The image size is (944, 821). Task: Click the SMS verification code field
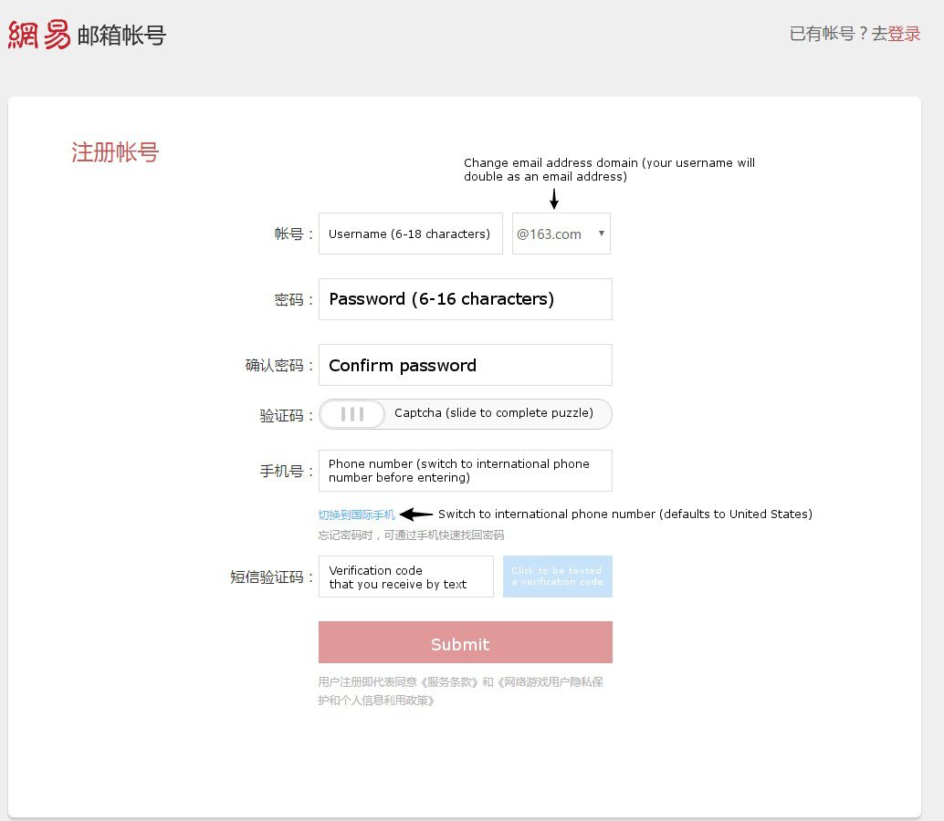click(405, 577)
